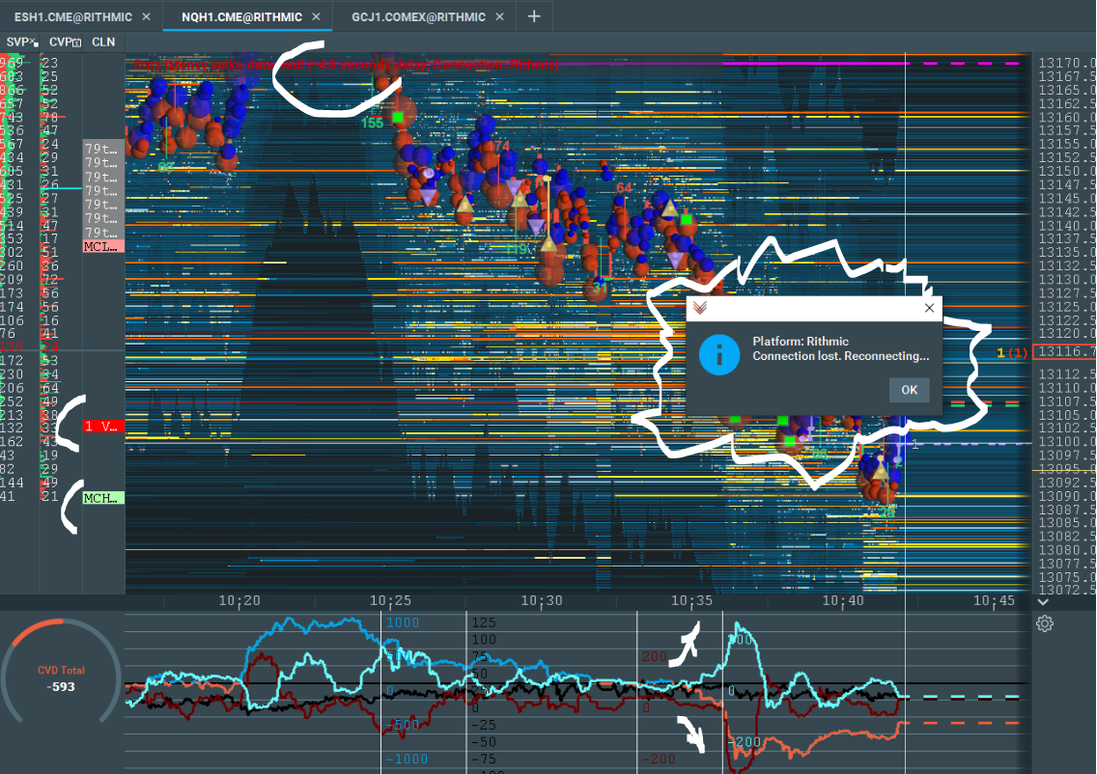Click the 10:25 time axis label
Screen dimensions: 1097x774
[390, 600]
